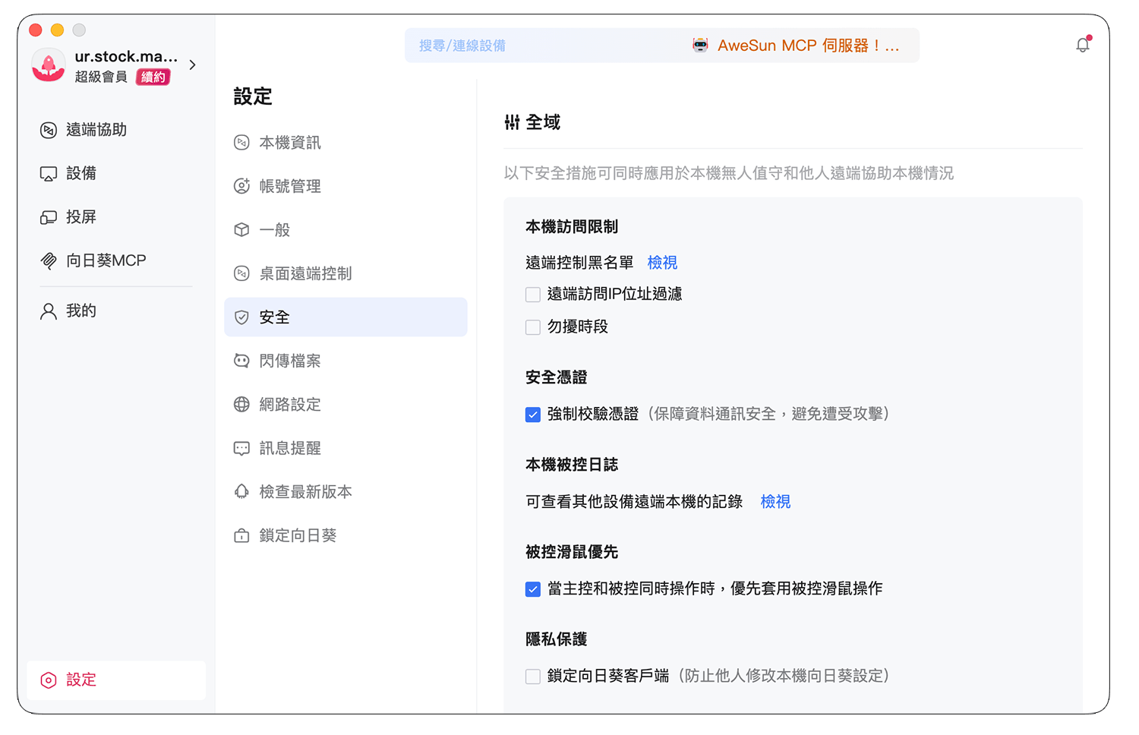Click the 本機資訊 icon
The width and height of the screenshot is (1139, 735).
(x=241, y=143)
